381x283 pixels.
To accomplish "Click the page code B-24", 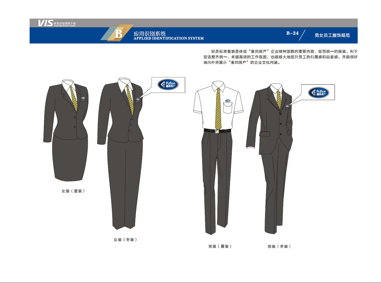I will point(292,33).
